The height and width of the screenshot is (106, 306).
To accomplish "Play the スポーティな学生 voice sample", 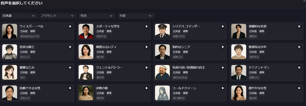I will click(x=147, y=26).
